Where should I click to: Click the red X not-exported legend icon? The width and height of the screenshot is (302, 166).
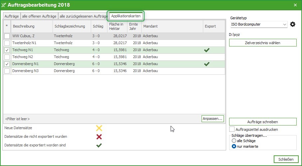[x=99, y=137]
